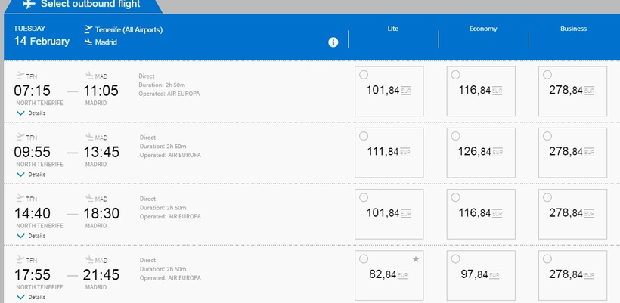Choose Lite fare 82,84 for 17:55 flight

tap(364, 258)
